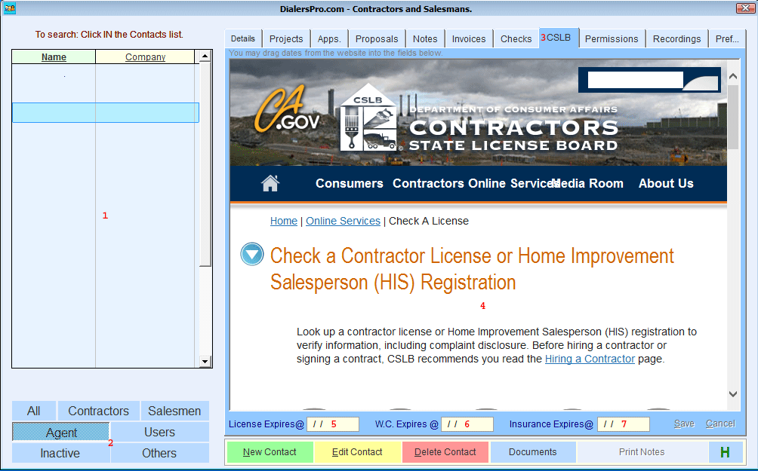758x471 pixels.
Task: Open Documents for the contact
Action: click(x=533, y=452)
